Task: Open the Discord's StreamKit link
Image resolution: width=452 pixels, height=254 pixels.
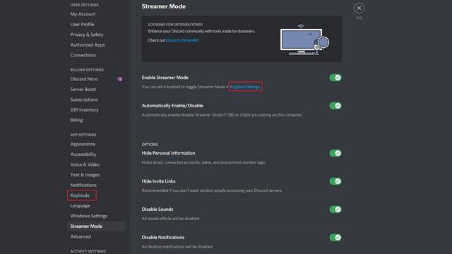Action: point(182,40)
